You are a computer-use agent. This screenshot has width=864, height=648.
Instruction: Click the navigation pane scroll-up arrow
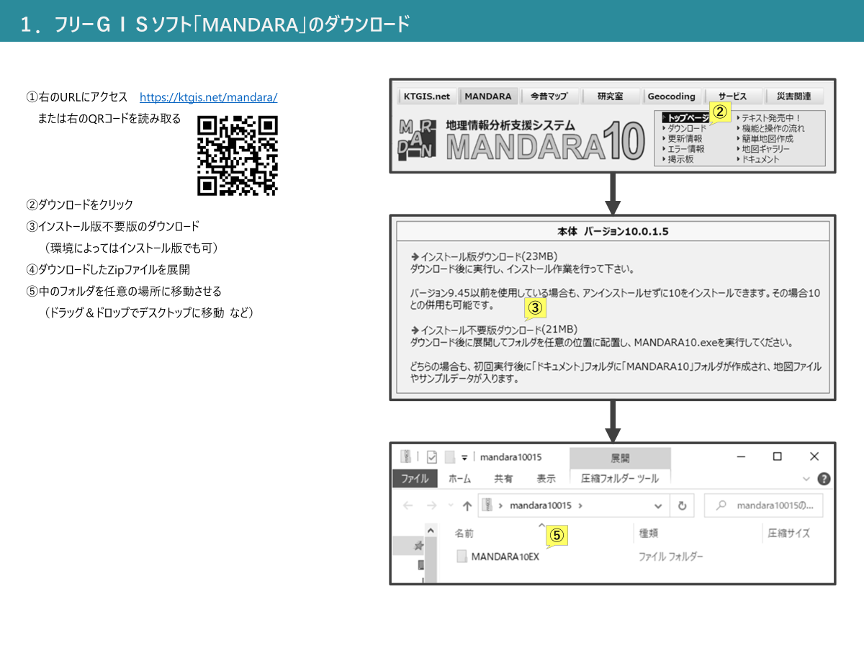coord(431,531)
